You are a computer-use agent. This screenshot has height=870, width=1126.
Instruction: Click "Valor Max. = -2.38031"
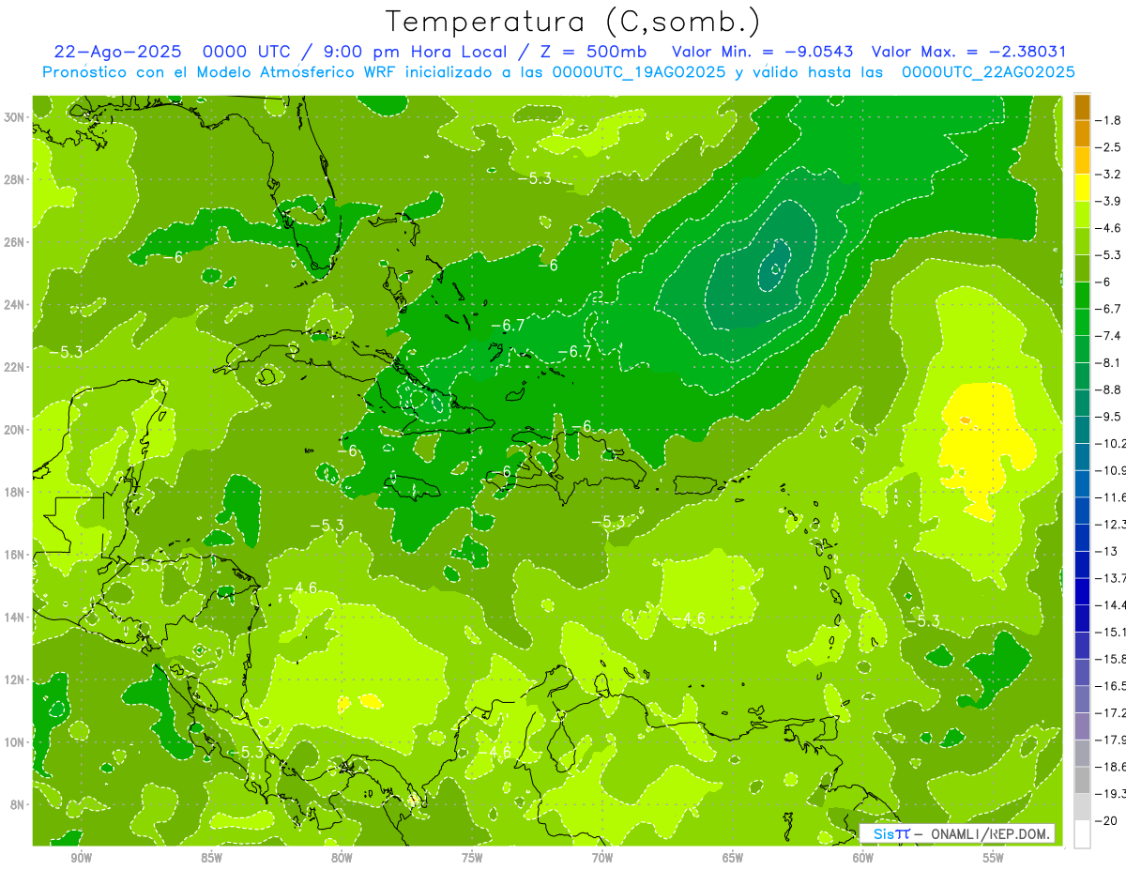click(969, 53)
